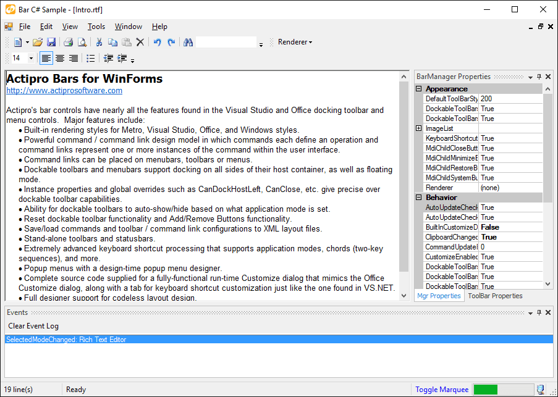The height and width of the screenshot is (397, 558).
Task: Expand the ImageList property
Action: click(x=419, y=128)
